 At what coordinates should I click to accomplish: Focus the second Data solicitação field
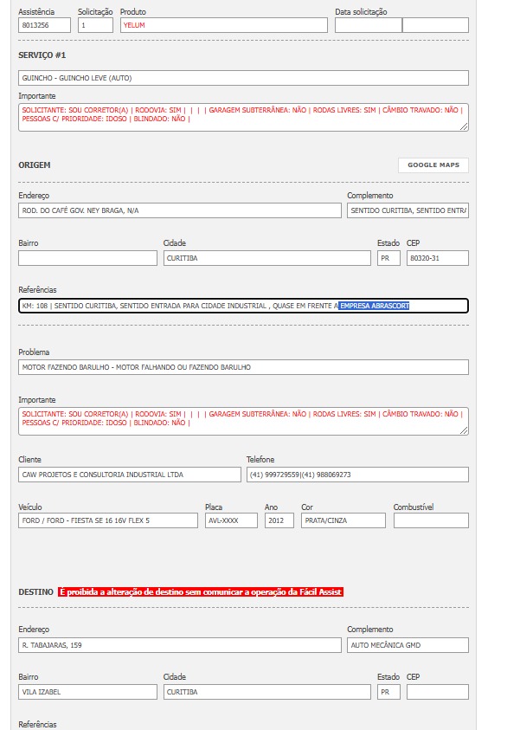point(435,25)
